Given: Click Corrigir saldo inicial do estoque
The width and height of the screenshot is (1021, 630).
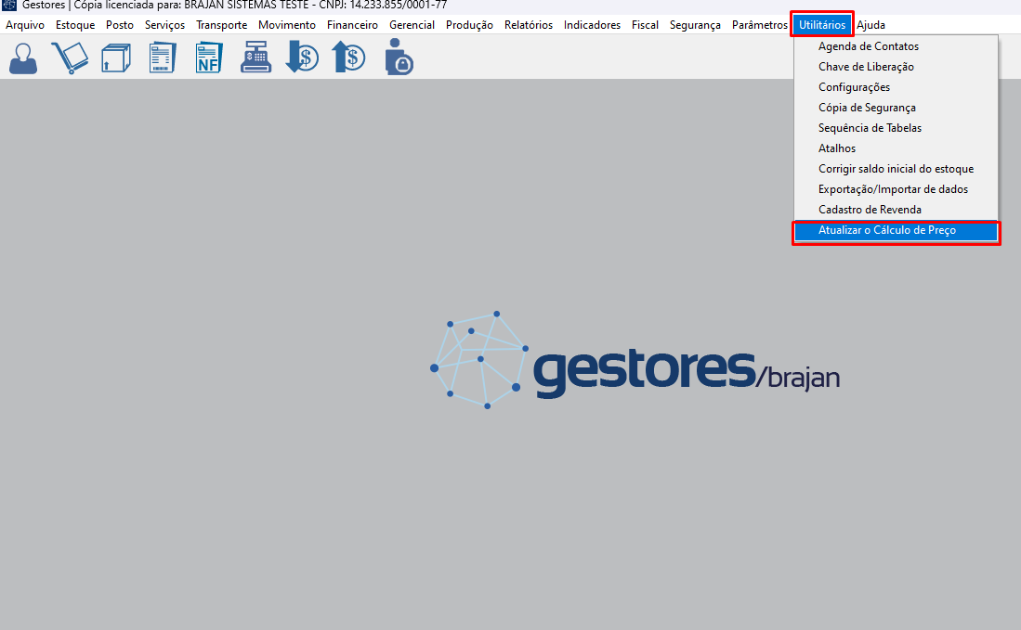Looking at the screenshot, I should coord(896,169).
